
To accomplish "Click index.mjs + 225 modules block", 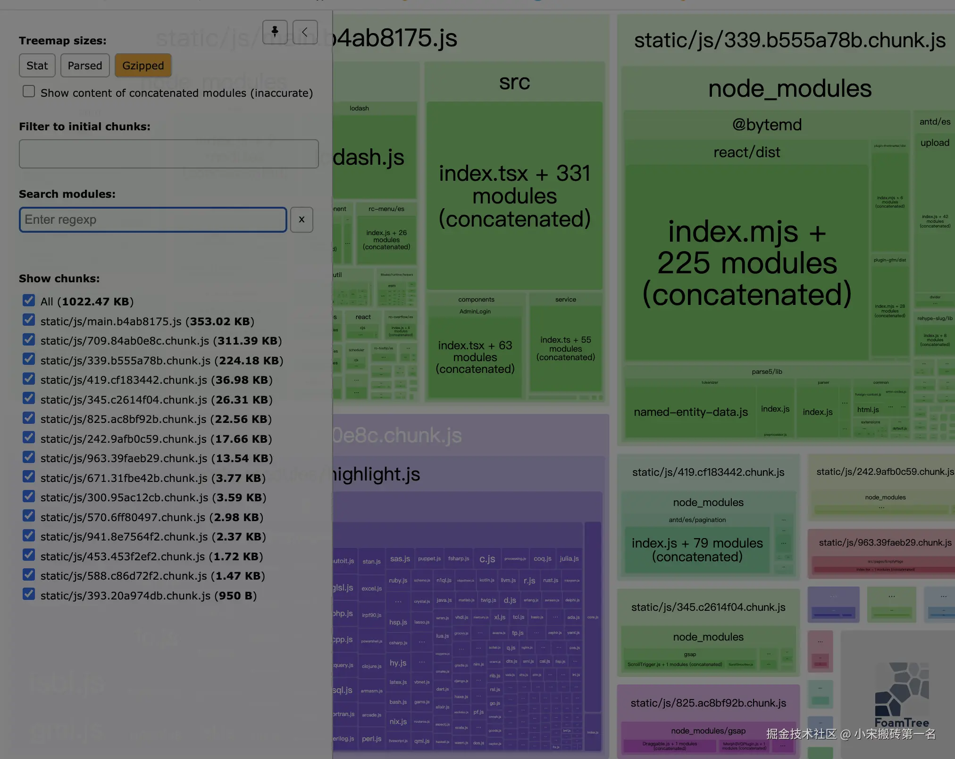I will [746, 263].
